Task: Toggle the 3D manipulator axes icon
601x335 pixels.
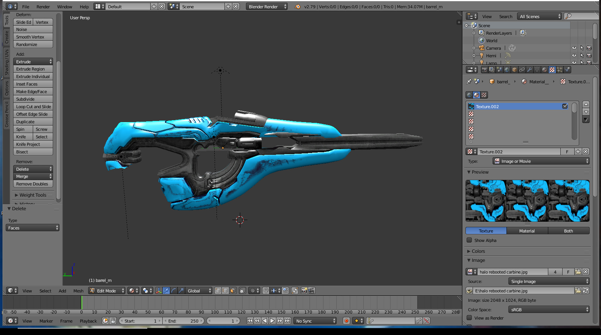Action: (x=159, y=291)
